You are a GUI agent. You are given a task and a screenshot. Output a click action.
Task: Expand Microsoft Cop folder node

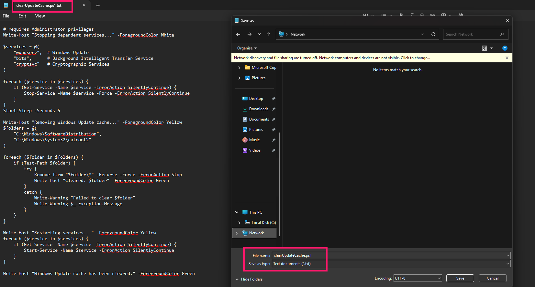(x=239, y=68)
